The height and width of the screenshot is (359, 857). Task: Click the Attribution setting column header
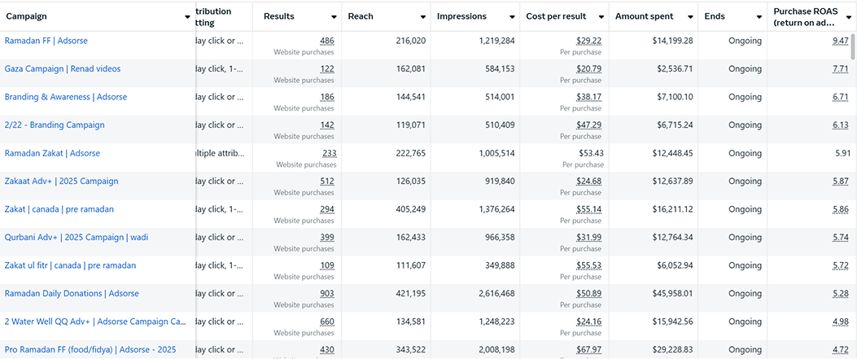click(x=214, y=17)
